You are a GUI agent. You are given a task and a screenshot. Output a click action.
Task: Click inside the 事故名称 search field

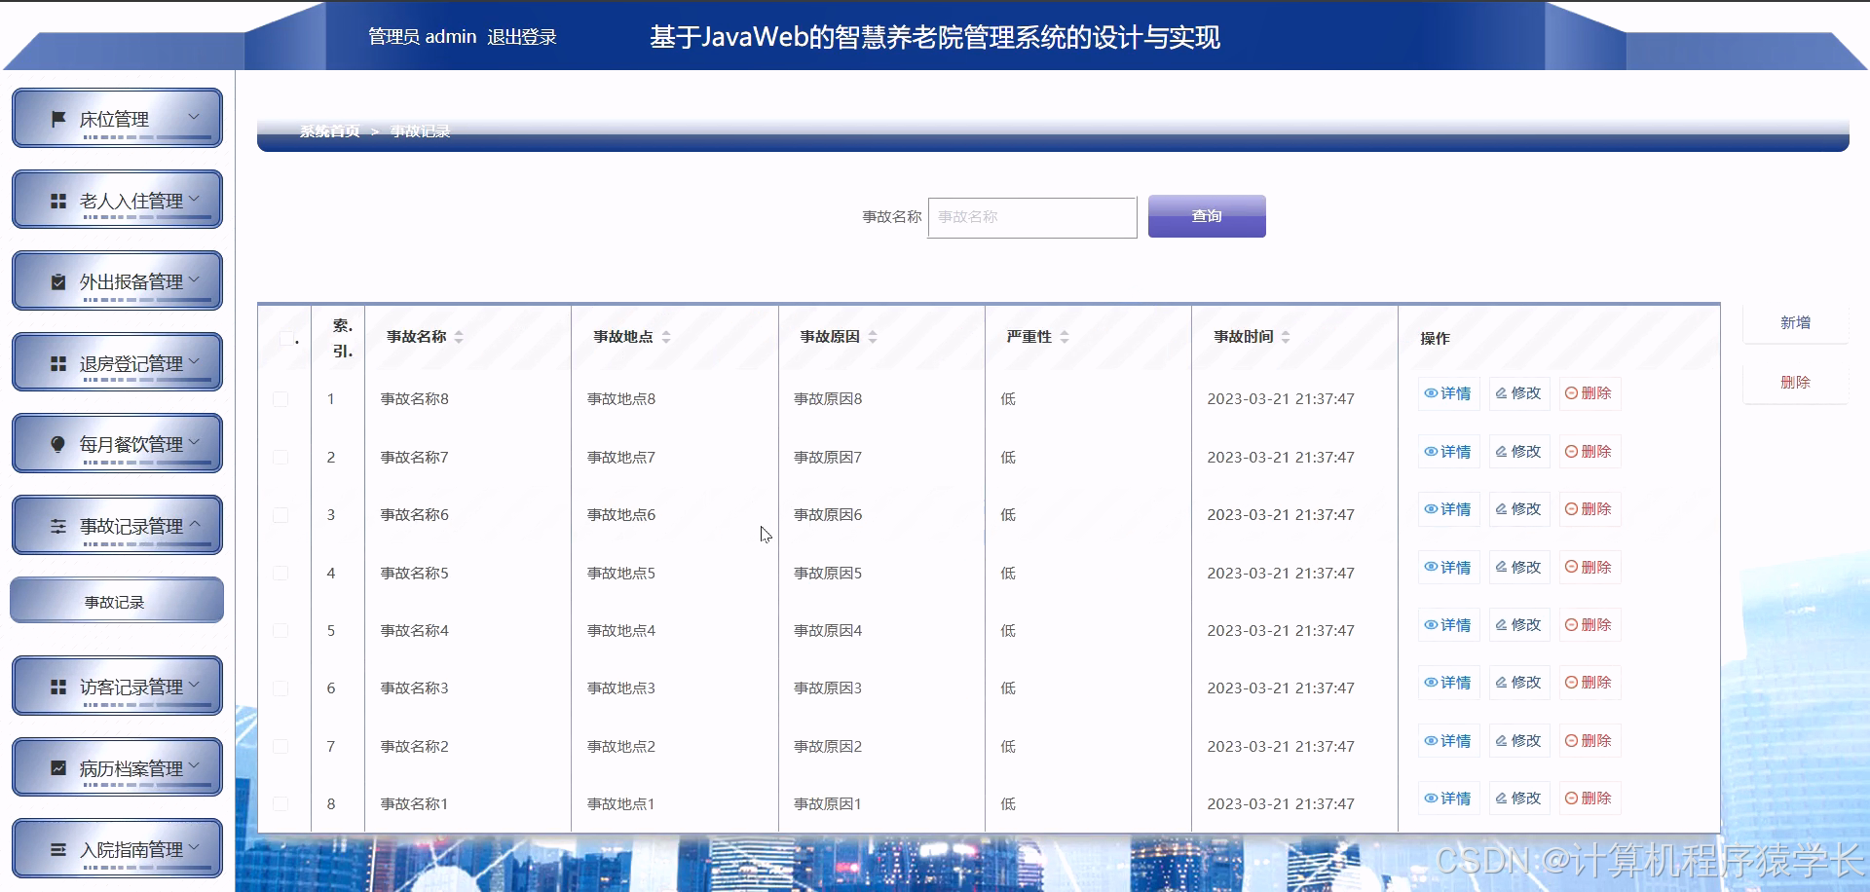[x=1031, y=217]
